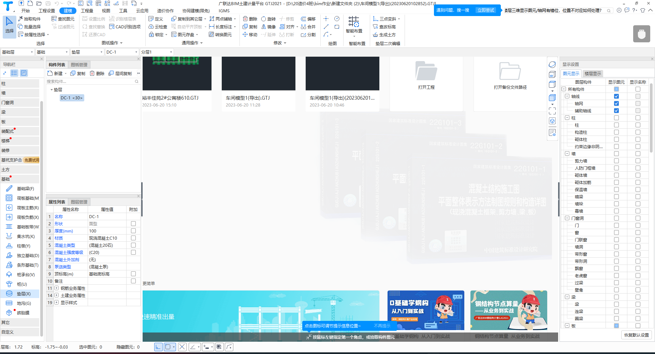Click the 查找图元 find element tool
Image resolution: width=655 pixels, height=354 pixels.
(x=63, y=19)
